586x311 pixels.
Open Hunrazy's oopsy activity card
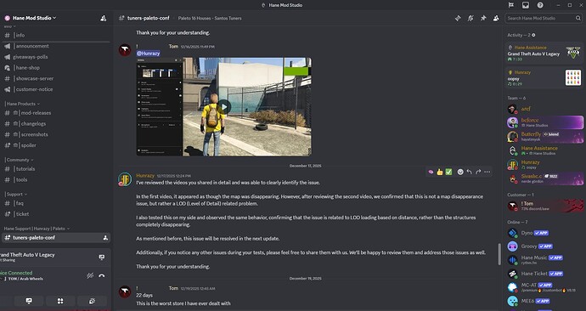(x=544, y=78)
